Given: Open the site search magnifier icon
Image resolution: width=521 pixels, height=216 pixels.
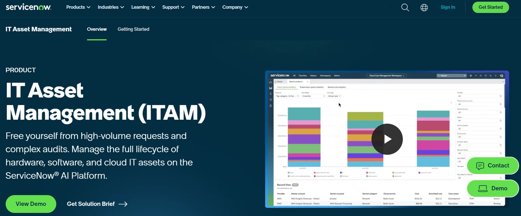Looking at the screenshot, I should (405, 7).
